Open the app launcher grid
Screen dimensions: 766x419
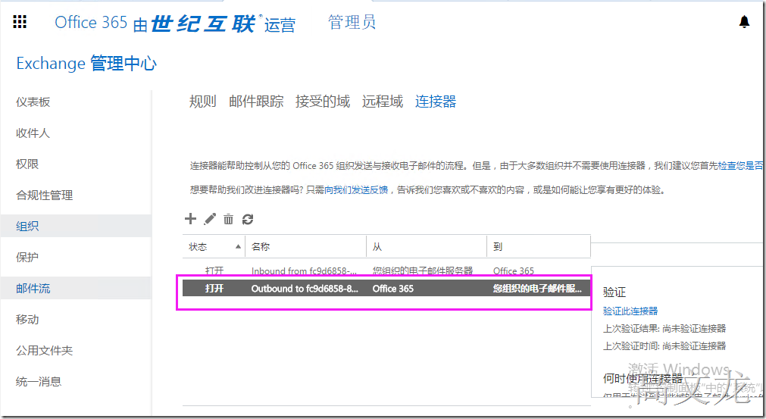point(20,22)
